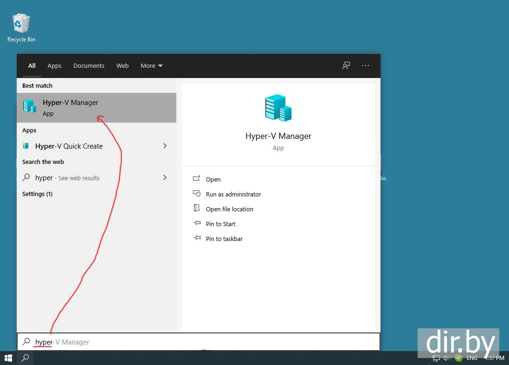The width and height of the screenshot is (509, 365).
Task: Expand the hyper web results chevron
Action: (x=165, y=177)
